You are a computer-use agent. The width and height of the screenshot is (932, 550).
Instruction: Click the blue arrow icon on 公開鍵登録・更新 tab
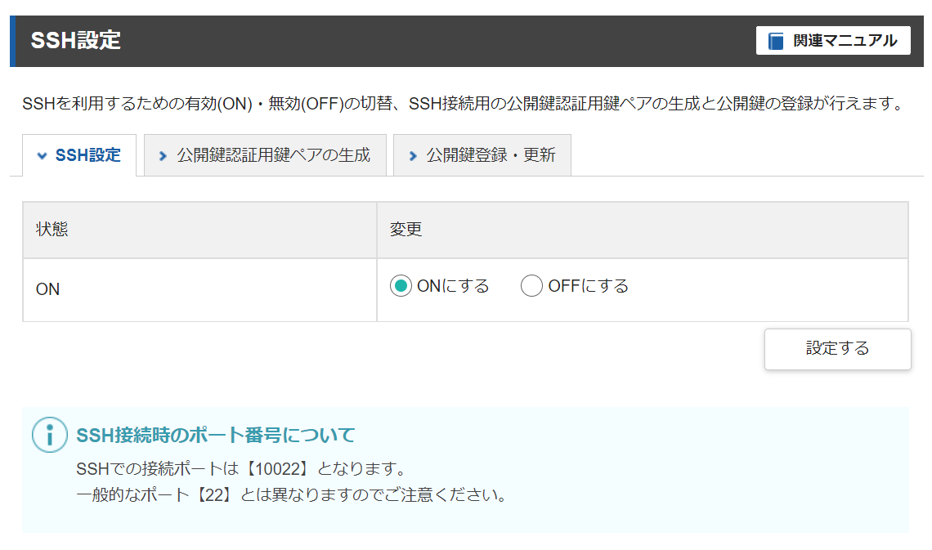412,154
